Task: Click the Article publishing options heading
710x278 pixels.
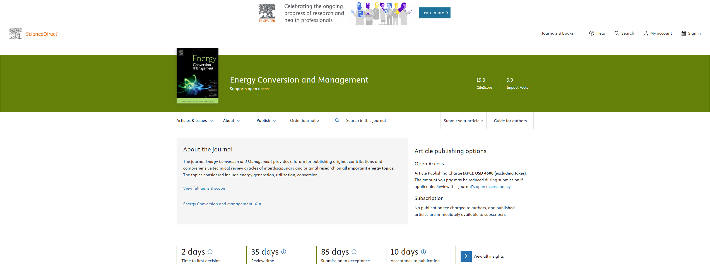Action: point(450,151)
